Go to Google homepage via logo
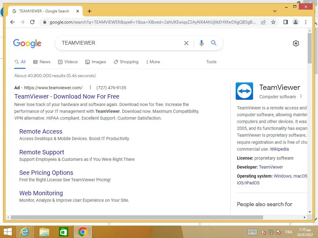 click(x=27, y=43)
